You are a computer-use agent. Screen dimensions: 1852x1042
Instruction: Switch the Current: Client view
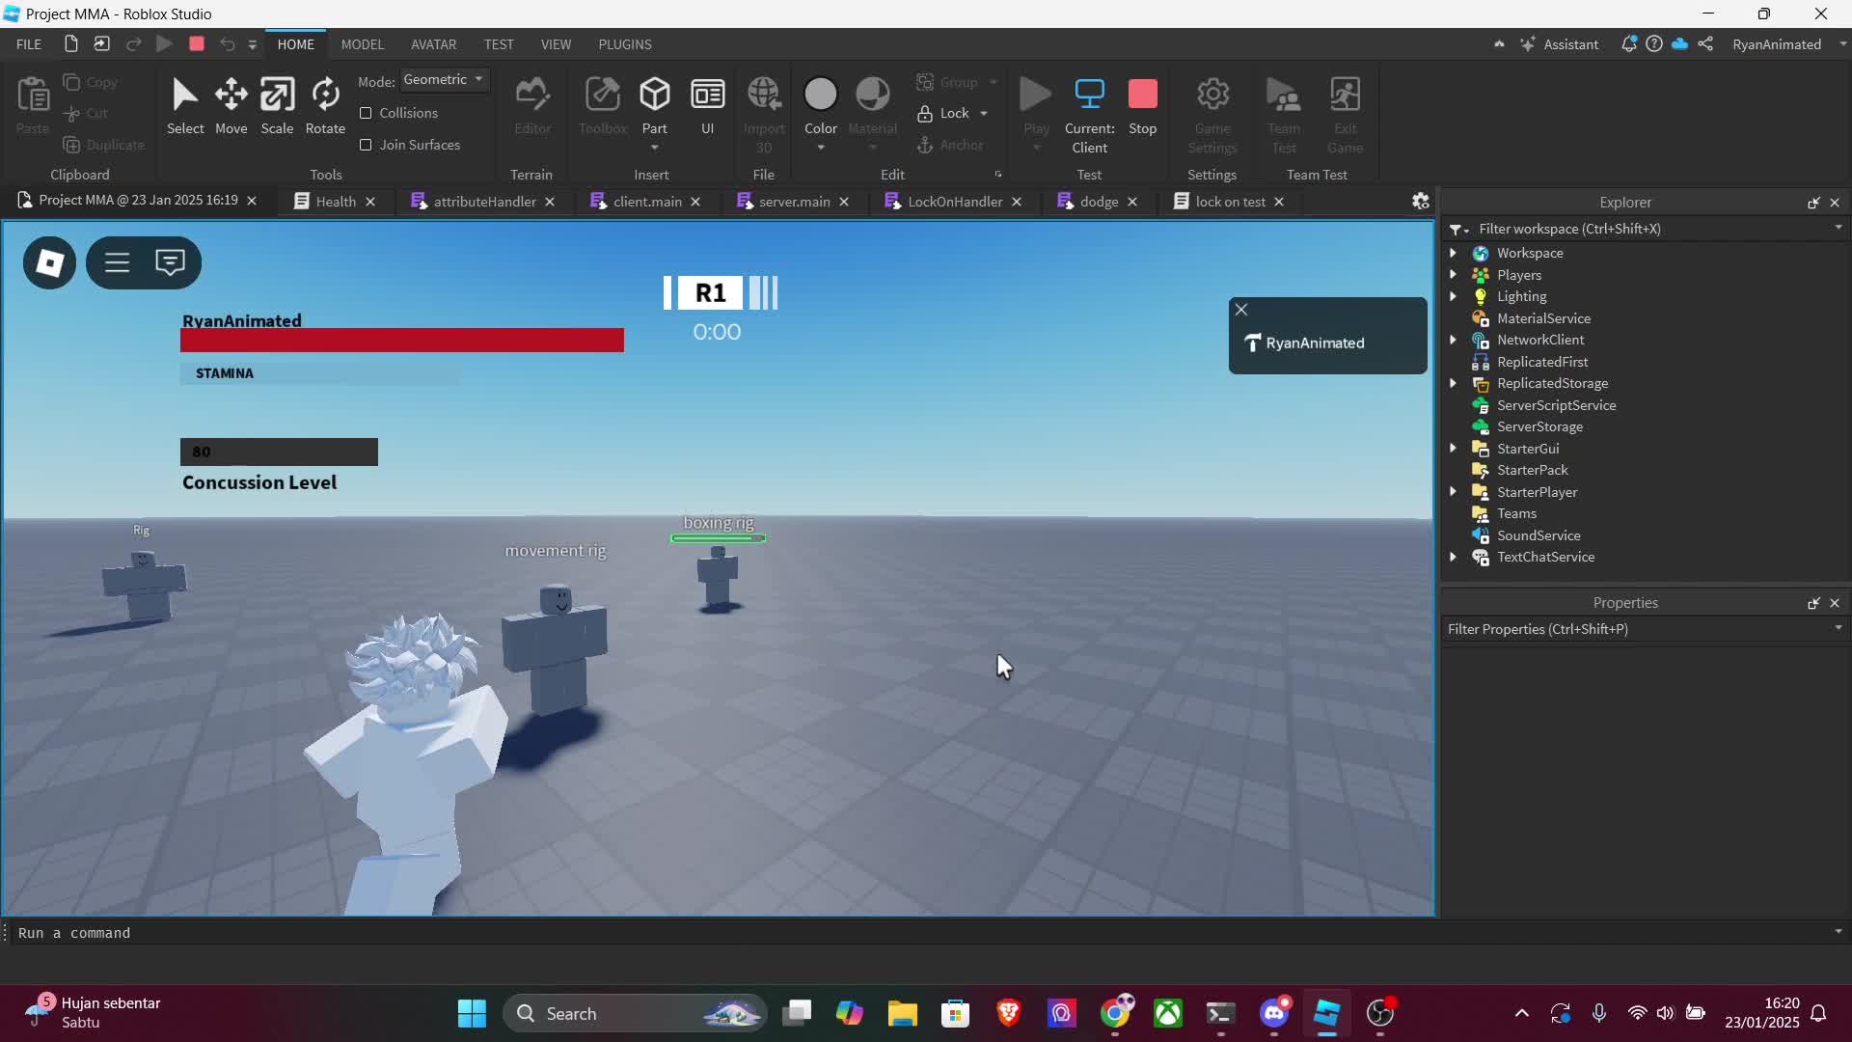point(1089,116)
